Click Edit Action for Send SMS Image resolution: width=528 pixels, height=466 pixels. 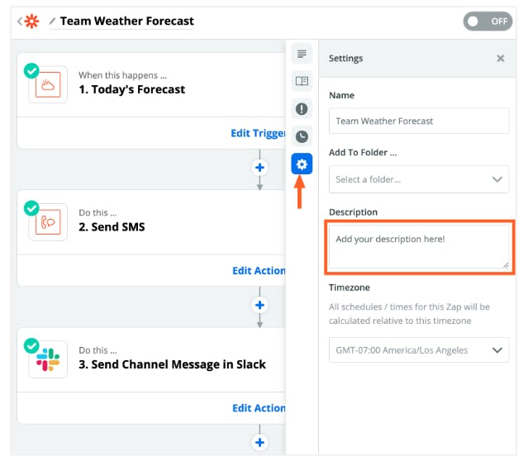259,271
